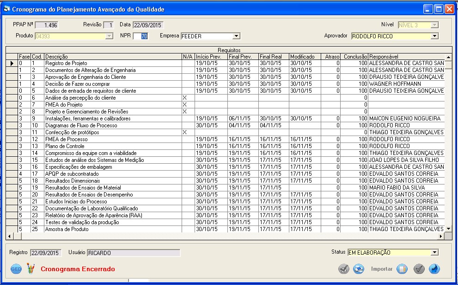Screen dimensions: 458x285
Task: Click responsible 'JOAO LOPES DA SILVA FILHO' cell
Action: [x=407, y=160]
